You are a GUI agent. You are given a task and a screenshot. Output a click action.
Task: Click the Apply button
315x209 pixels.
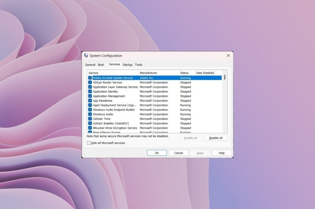(x=200, y=153)
